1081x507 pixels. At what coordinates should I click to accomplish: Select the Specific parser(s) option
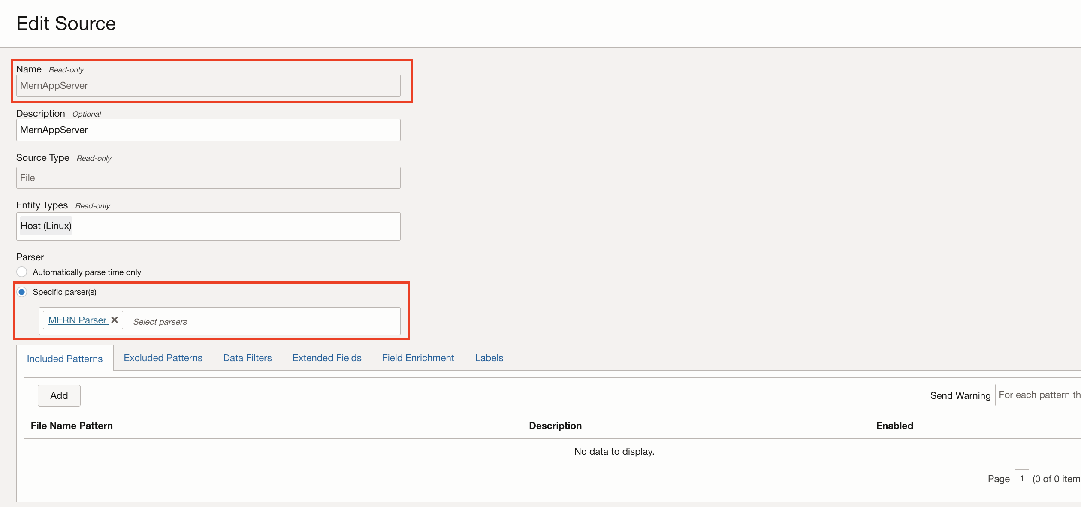[21, 292]
